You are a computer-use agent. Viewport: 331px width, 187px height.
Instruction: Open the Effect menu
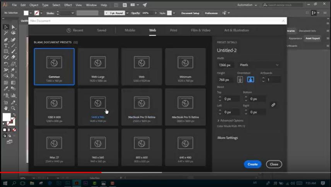tap(68, 5)
